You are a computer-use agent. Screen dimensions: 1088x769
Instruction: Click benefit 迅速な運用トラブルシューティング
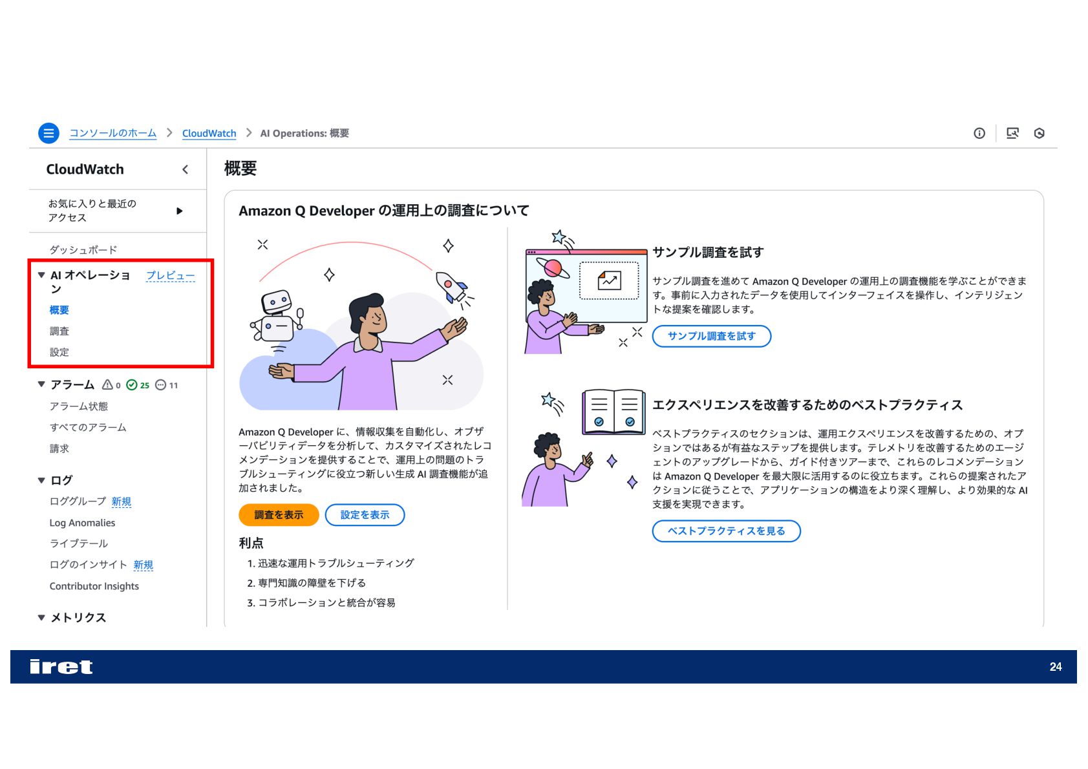[x=336, y=564]
